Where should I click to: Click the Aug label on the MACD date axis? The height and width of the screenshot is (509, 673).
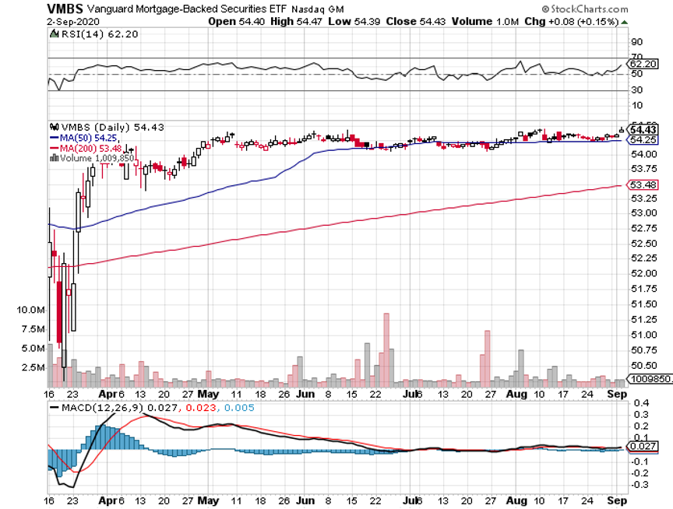516,504
